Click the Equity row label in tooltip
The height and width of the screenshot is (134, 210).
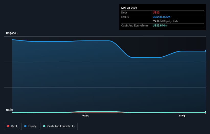[x=125, y=17]
